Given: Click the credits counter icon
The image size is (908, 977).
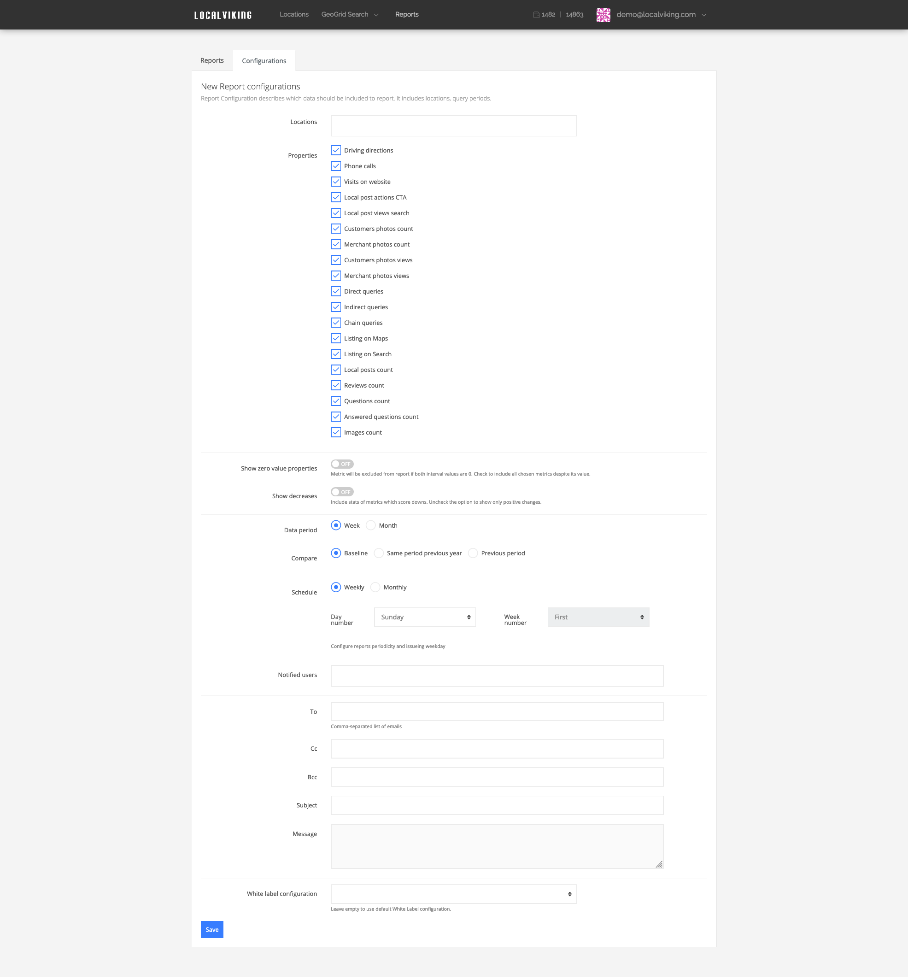Looking at the screenshot, I should 536,15.
